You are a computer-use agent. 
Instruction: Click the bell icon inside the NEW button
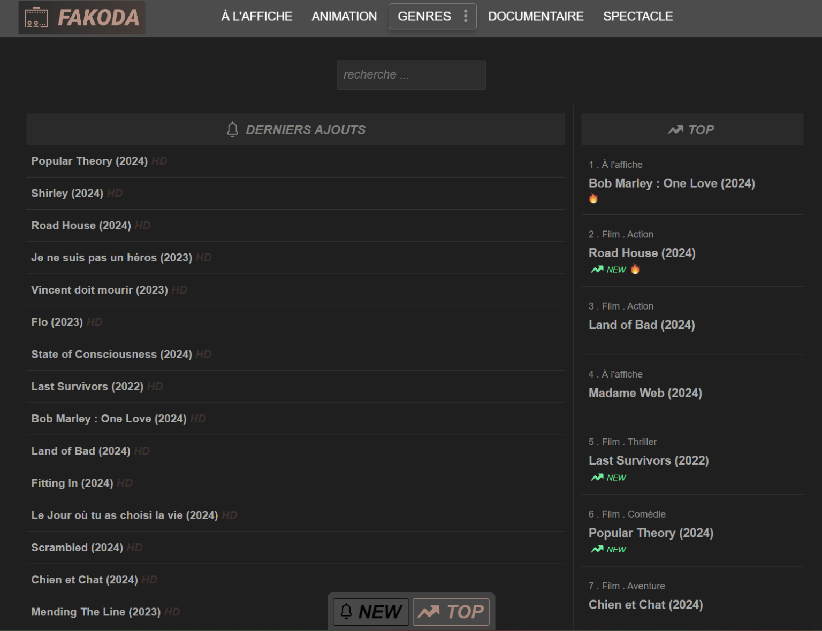click(347, 611)
